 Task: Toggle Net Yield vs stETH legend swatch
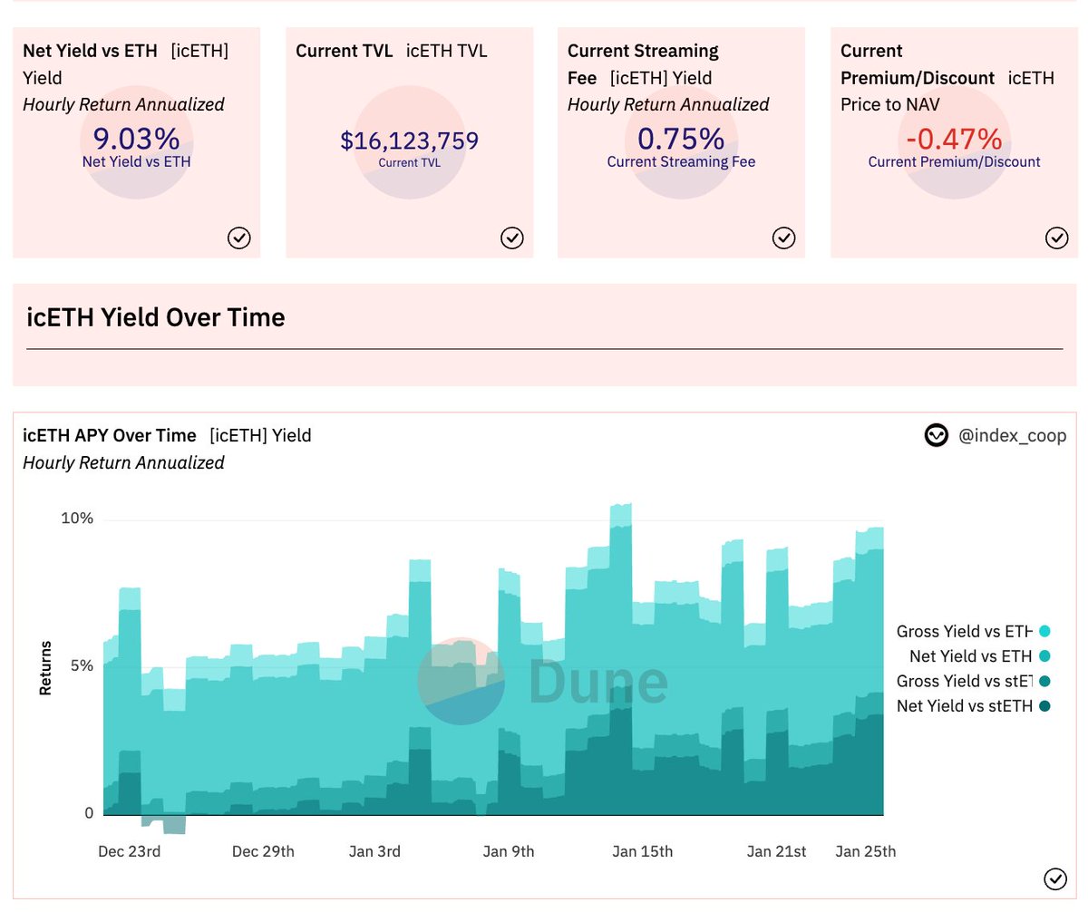[x=1044, y=705]
